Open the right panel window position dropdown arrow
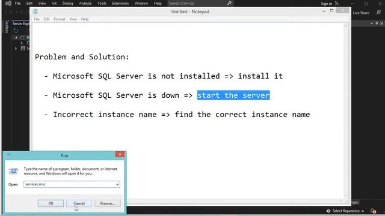The width and height of the screenshot is (385, 216). point(372,23)
